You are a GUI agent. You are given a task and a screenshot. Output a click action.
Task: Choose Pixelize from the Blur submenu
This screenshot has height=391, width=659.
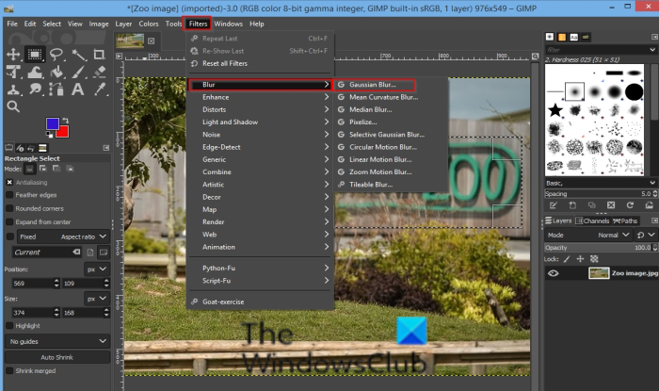pos(363,122)
